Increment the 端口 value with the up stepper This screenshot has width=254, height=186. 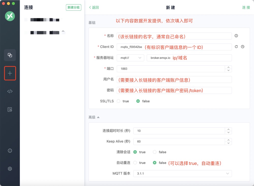click(228, 67)
